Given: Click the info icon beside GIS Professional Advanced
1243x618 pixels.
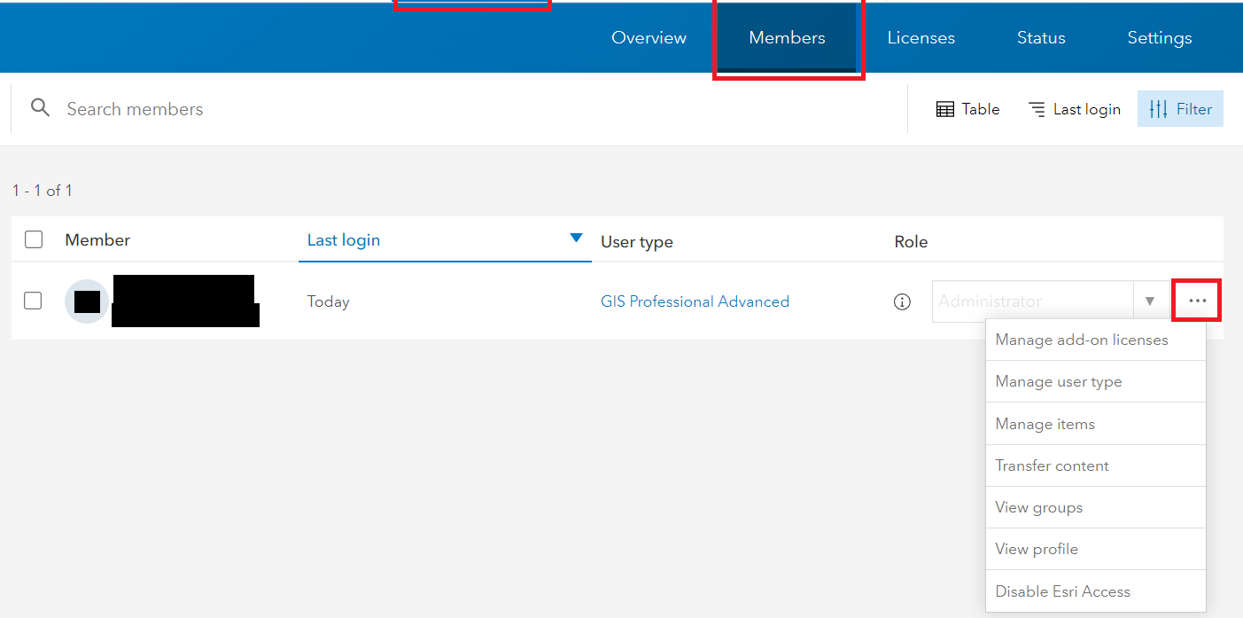Looking at the screenshot, I should point(902,301).
